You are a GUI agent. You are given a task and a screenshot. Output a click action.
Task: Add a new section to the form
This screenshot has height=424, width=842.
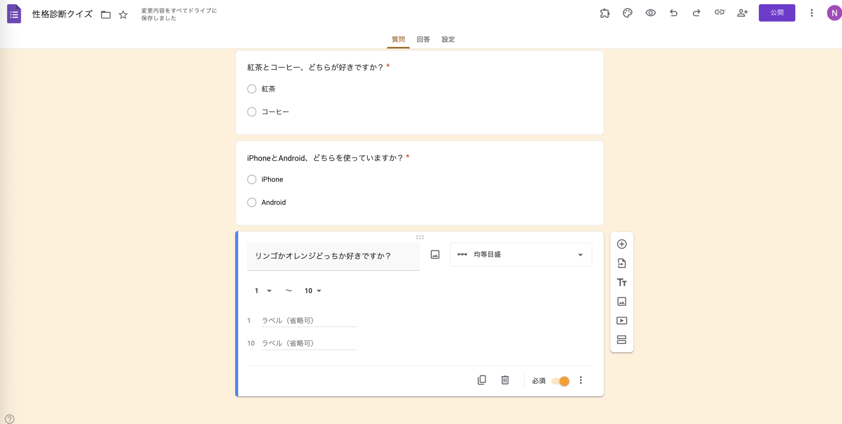tap(622, 340)
